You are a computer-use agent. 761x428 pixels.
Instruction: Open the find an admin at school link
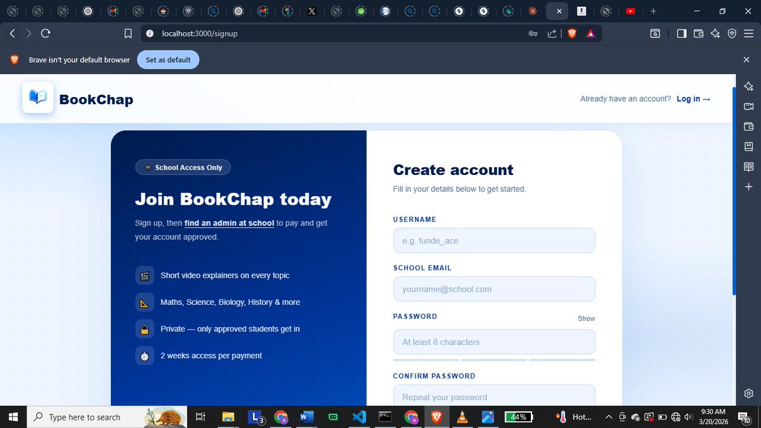pyautogui.click(x=229, y=223)
